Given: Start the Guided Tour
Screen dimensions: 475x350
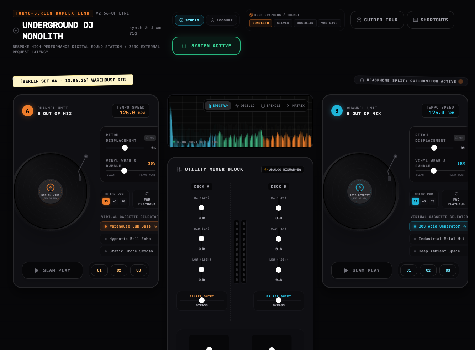Looking at the screenshot, I should click(377, 20).
